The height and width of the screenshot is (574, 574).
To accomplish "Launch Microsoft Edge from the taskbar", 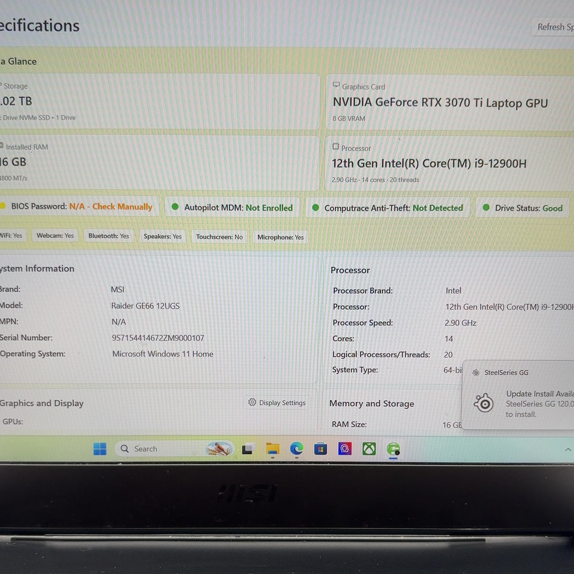I will coord(297,449).
